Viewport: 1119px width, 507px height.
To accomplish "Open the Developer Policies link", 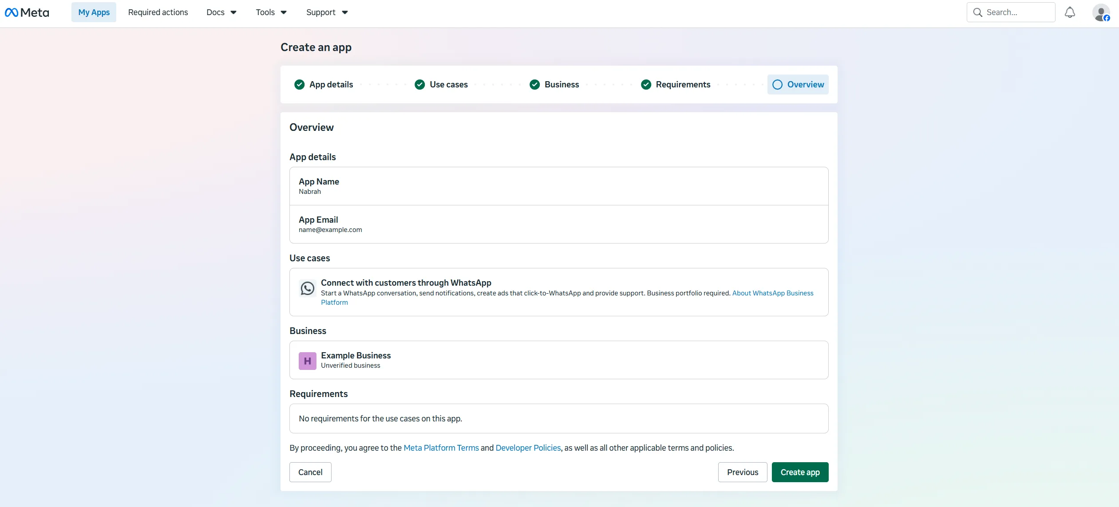I will (x=528, y=448).
